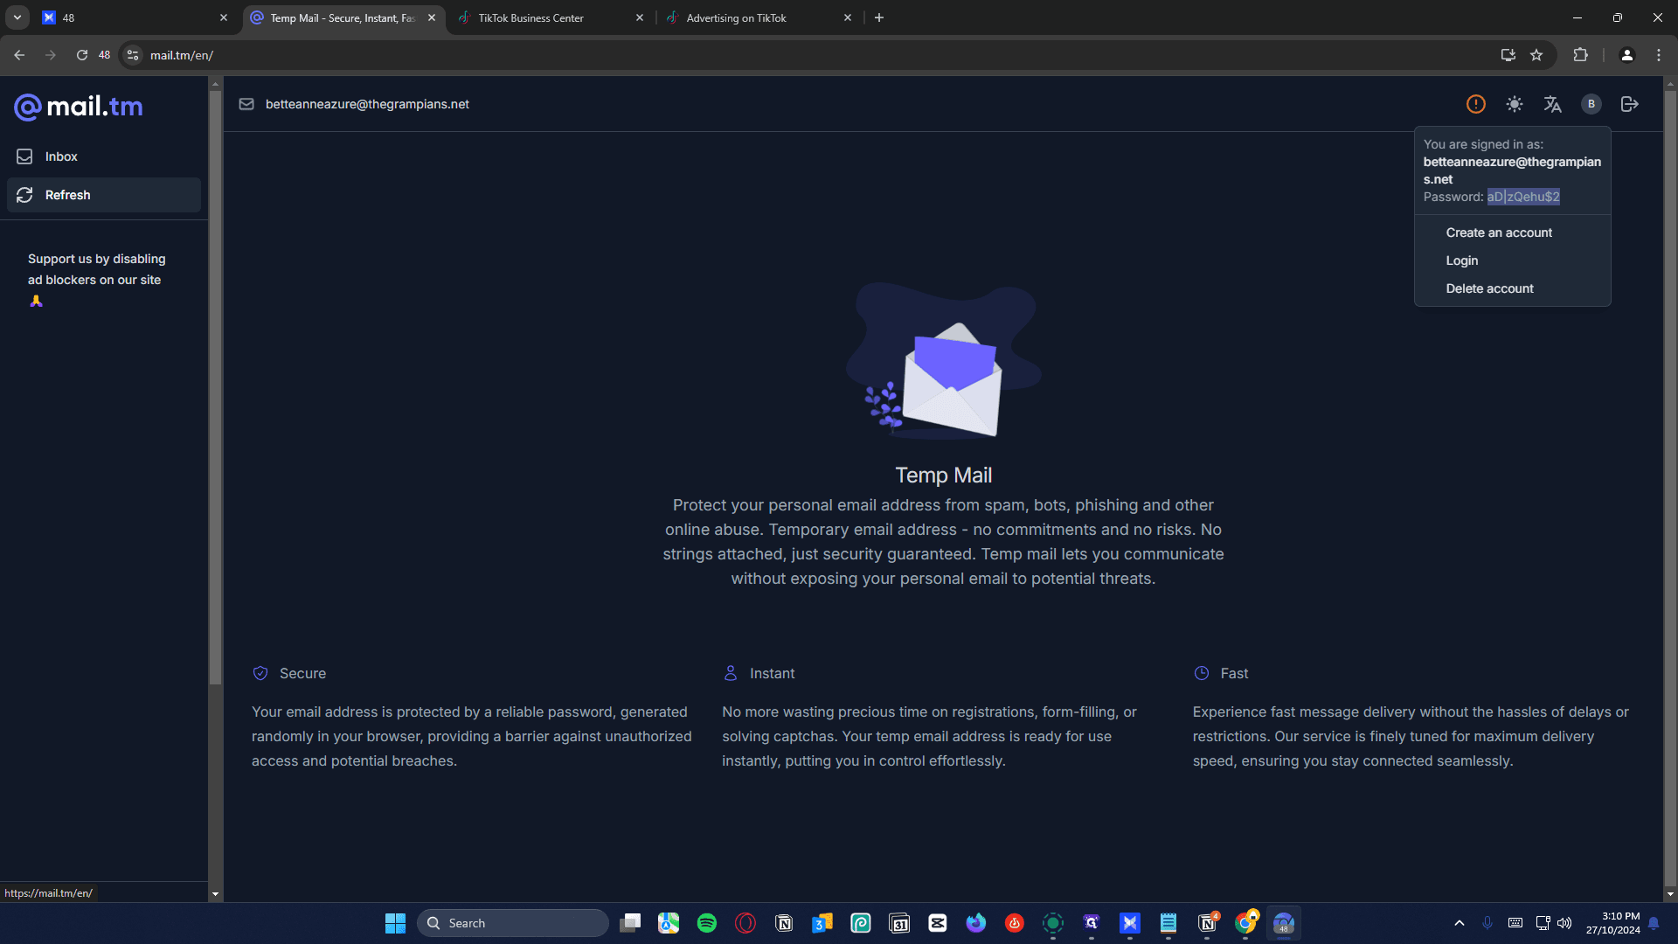
Task: Open the calendar app showing 31
Action: (x=899, y=923)
